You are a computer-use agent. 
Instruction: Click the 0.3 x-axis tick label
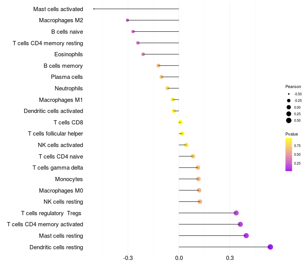(x=230, y=258)
